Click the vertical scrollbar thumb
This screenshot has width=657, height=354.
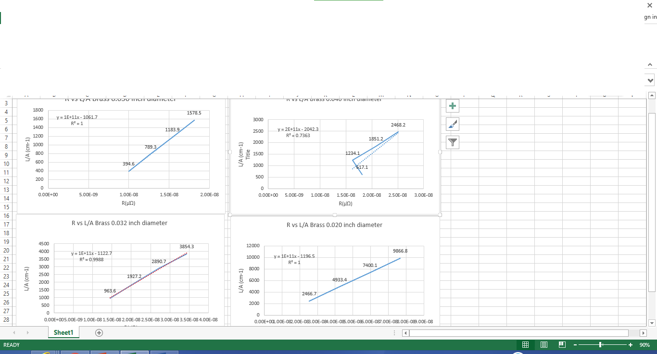point(652,202)
